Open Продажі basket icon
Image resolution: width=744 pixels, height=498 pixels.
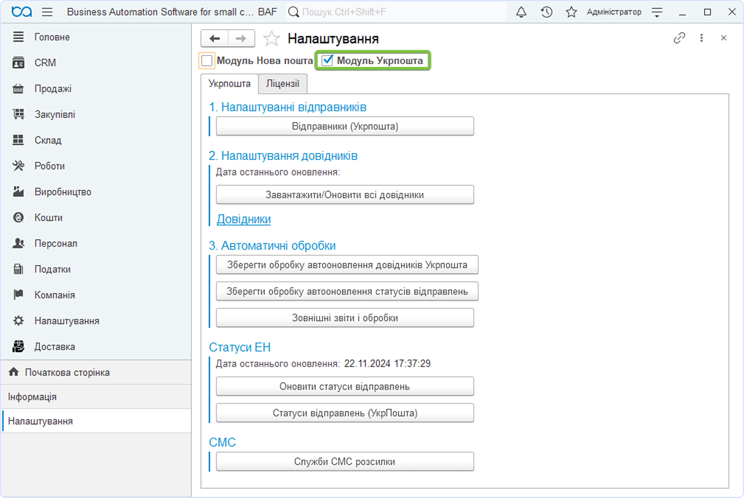click(18, 88)
